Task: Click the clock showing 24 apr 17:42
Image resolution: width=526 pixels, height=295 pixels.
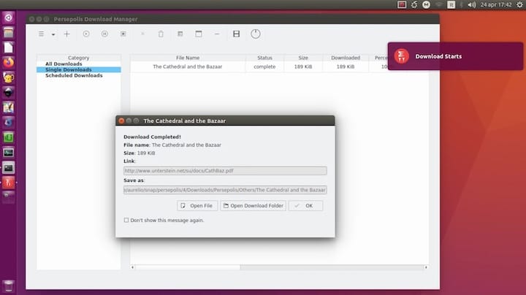Action: (496, 4)
